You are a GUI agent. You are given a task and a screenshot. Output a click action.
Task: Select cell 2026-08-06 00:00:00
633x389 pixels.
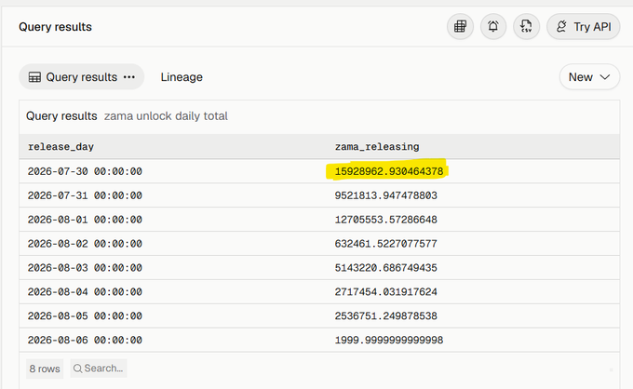(x=85, y=341)
